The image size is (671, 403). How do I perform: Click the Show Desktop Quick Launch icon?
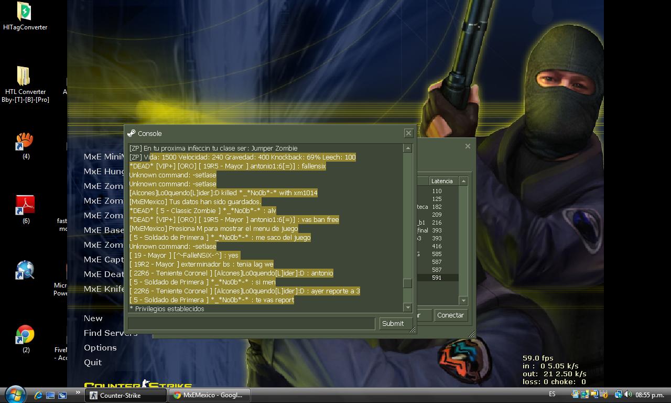click(50, 395)
